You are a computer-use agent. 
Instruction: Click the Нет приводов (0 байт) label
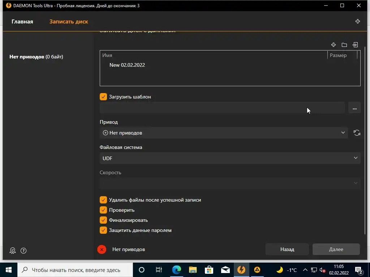[36, 57]
